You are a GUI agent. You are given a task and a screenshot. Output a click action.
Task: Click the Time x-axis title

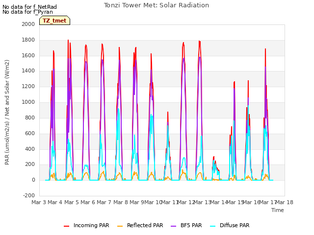point(278,210)
